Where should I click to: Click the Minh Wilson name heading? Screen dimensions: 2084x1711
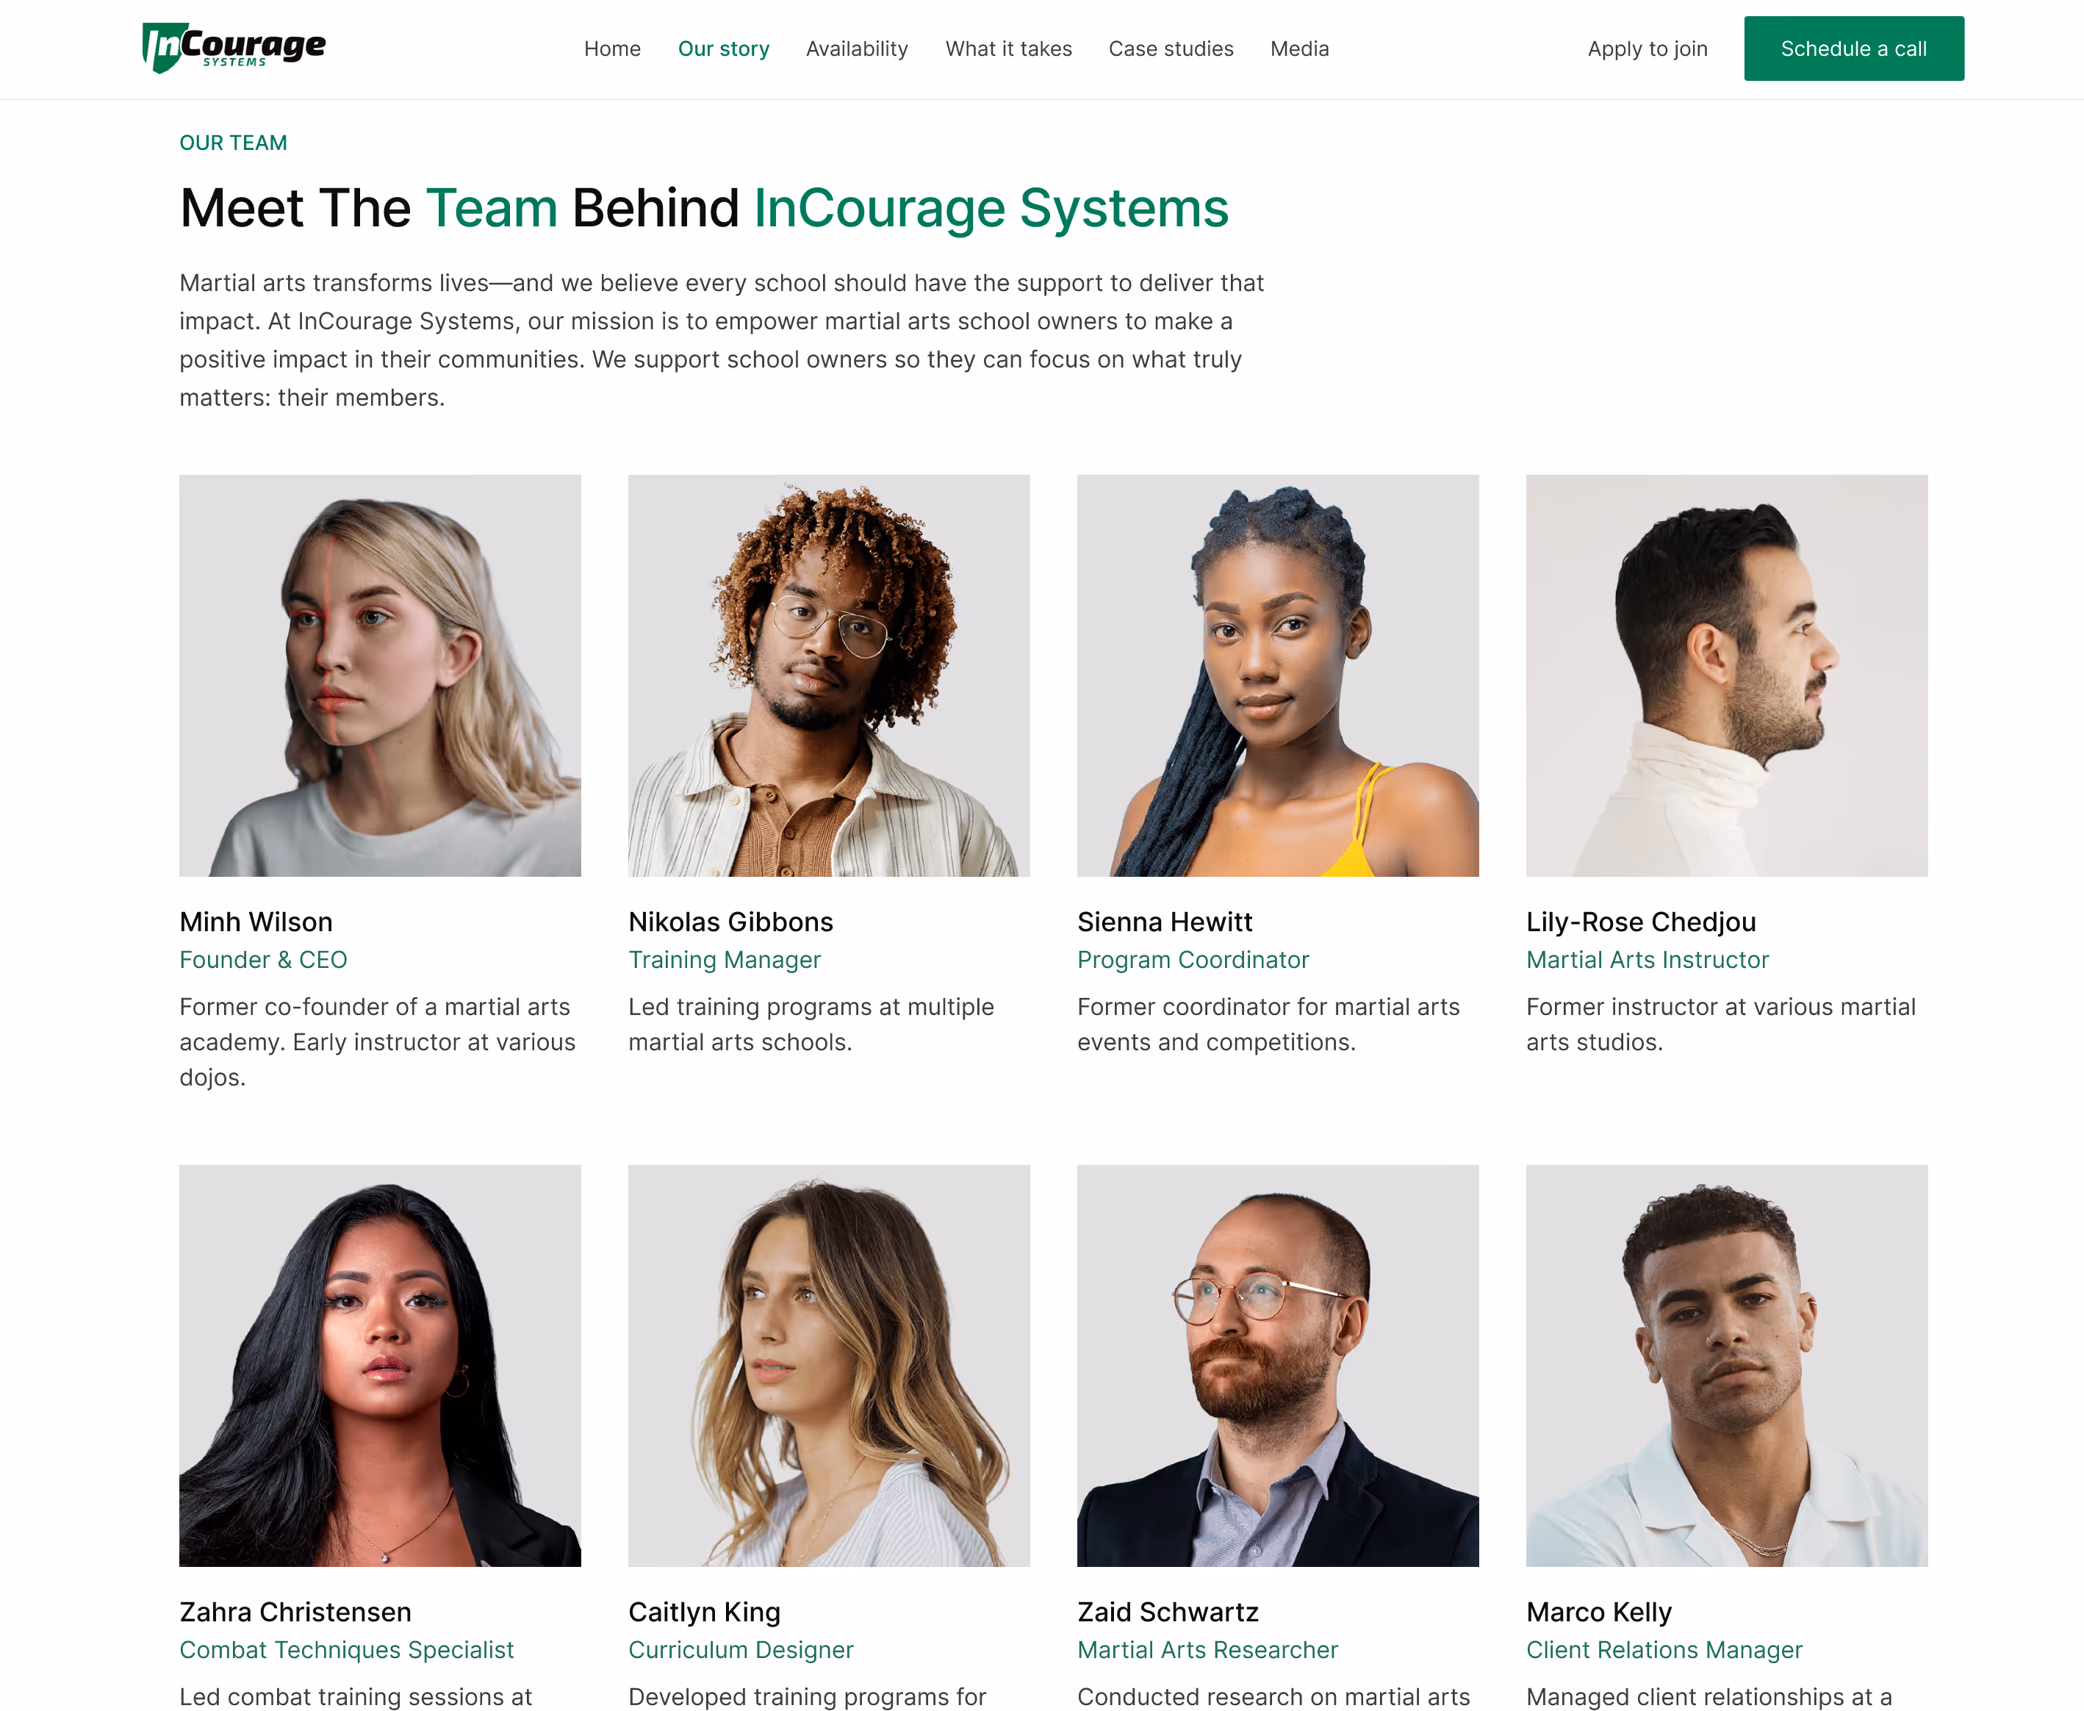[256, 922]
